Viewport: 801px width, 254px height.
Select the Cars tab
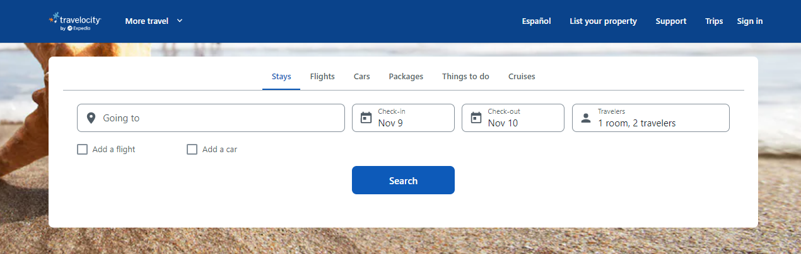pyautogui.click(x=362, y=77)
